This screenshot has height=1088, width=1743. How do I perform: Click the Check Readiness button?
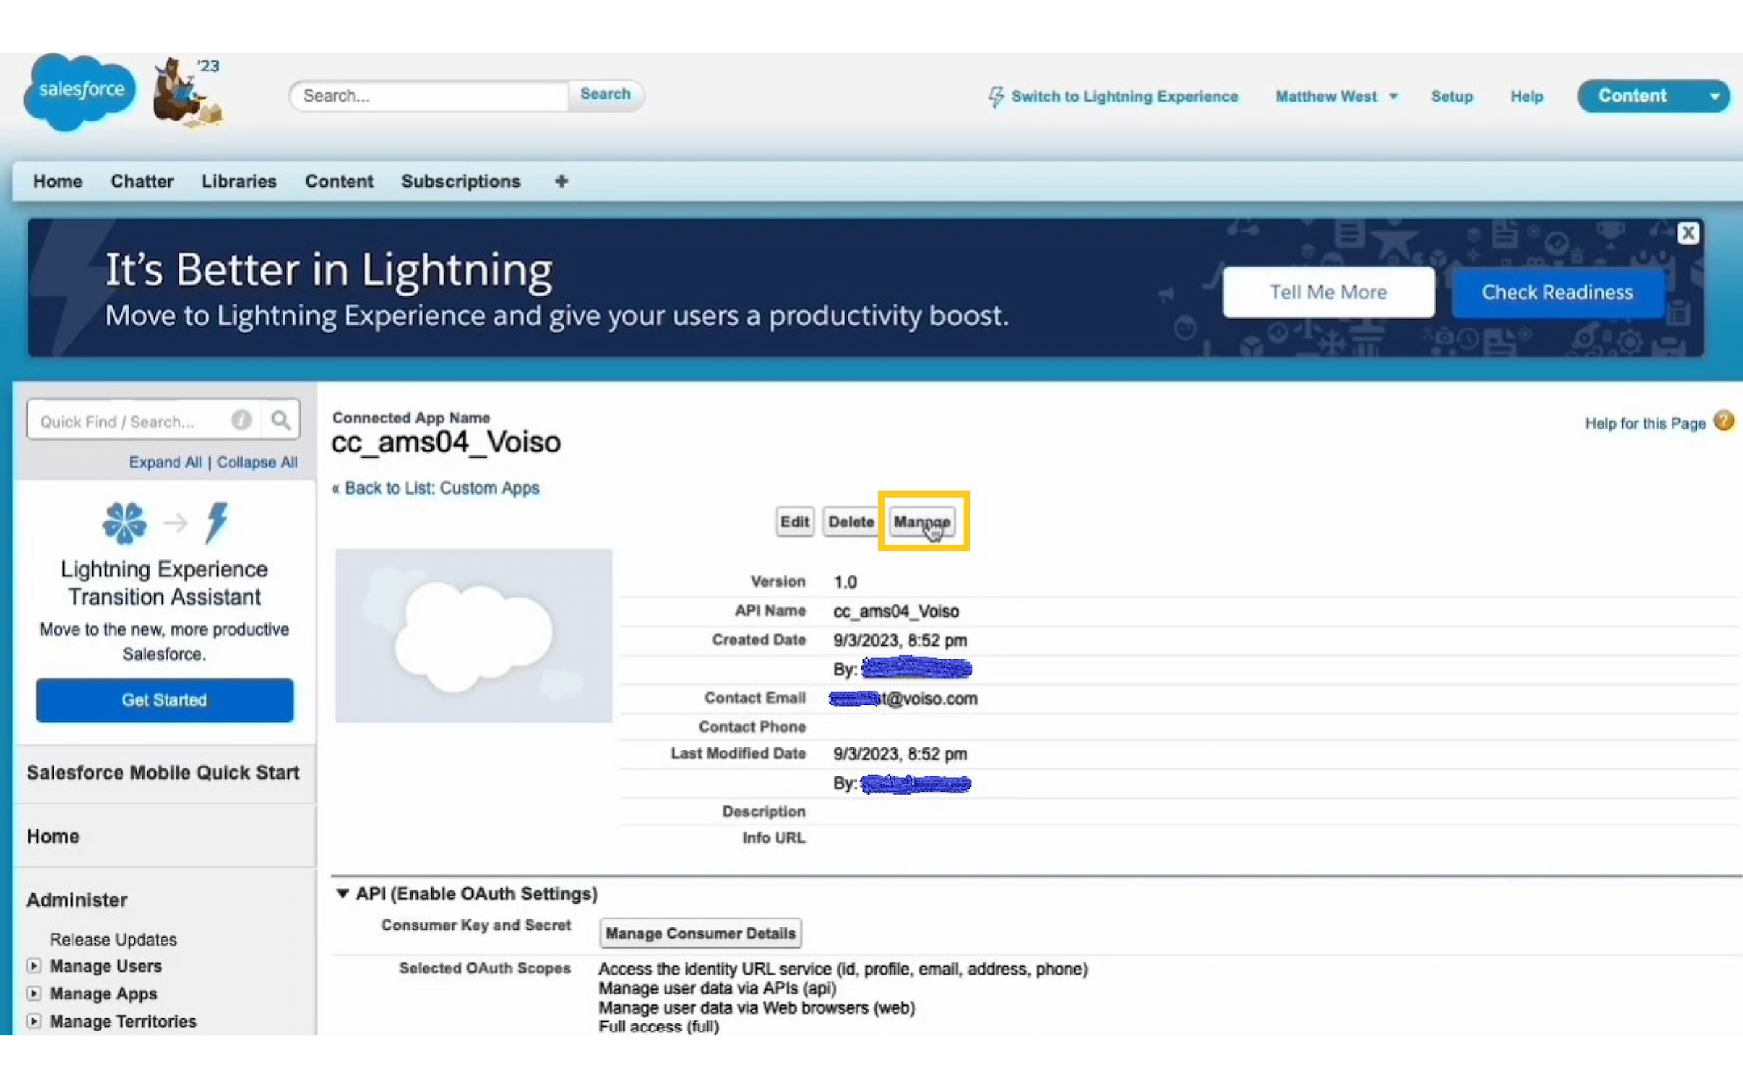pyautogui.click(x=1557, y=292)
